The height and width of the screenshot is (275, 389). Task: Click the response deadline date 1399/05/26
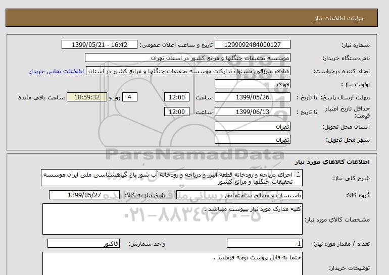252,97
